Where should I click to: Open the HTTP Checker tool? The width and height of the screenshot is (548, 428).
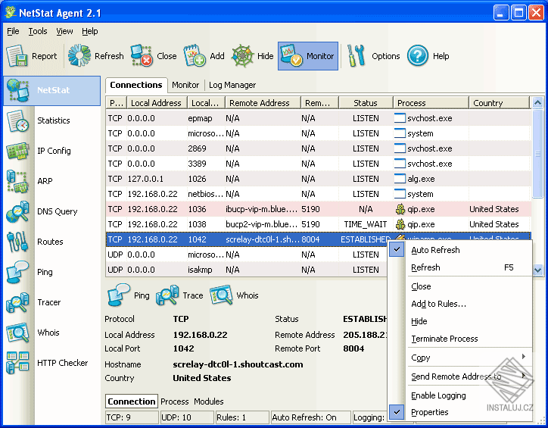[61, 364]
